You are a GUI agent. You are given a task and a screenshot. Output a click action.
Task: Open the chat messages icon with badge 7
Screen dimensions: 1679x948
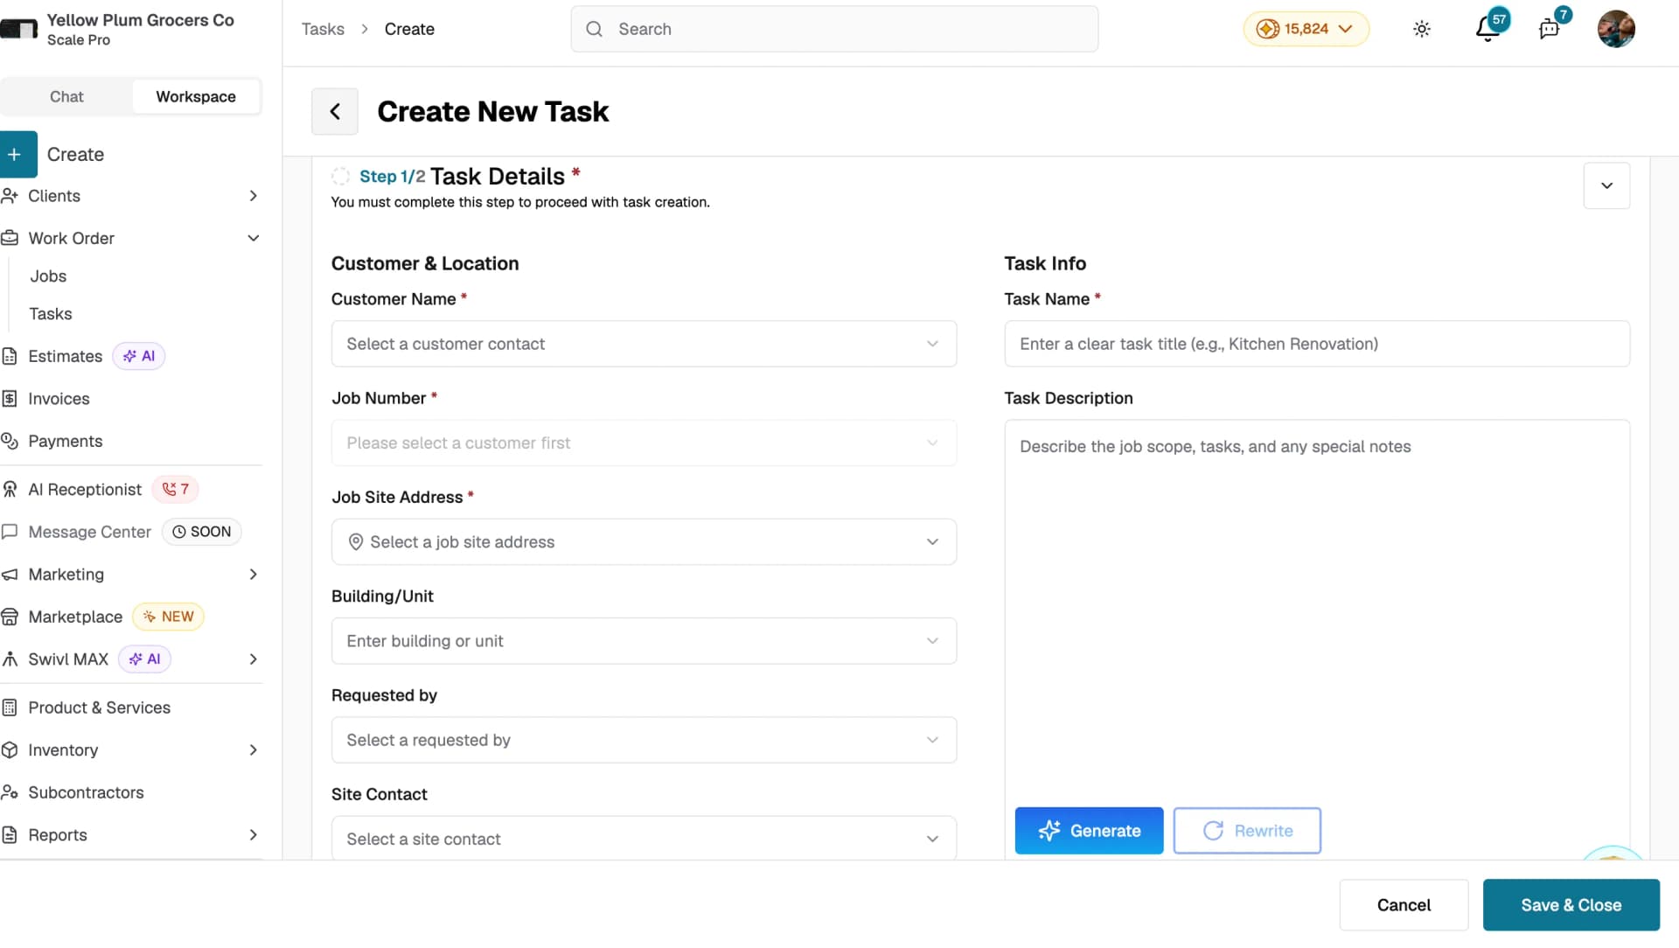pyautogui.click(x=1549, y=29)
